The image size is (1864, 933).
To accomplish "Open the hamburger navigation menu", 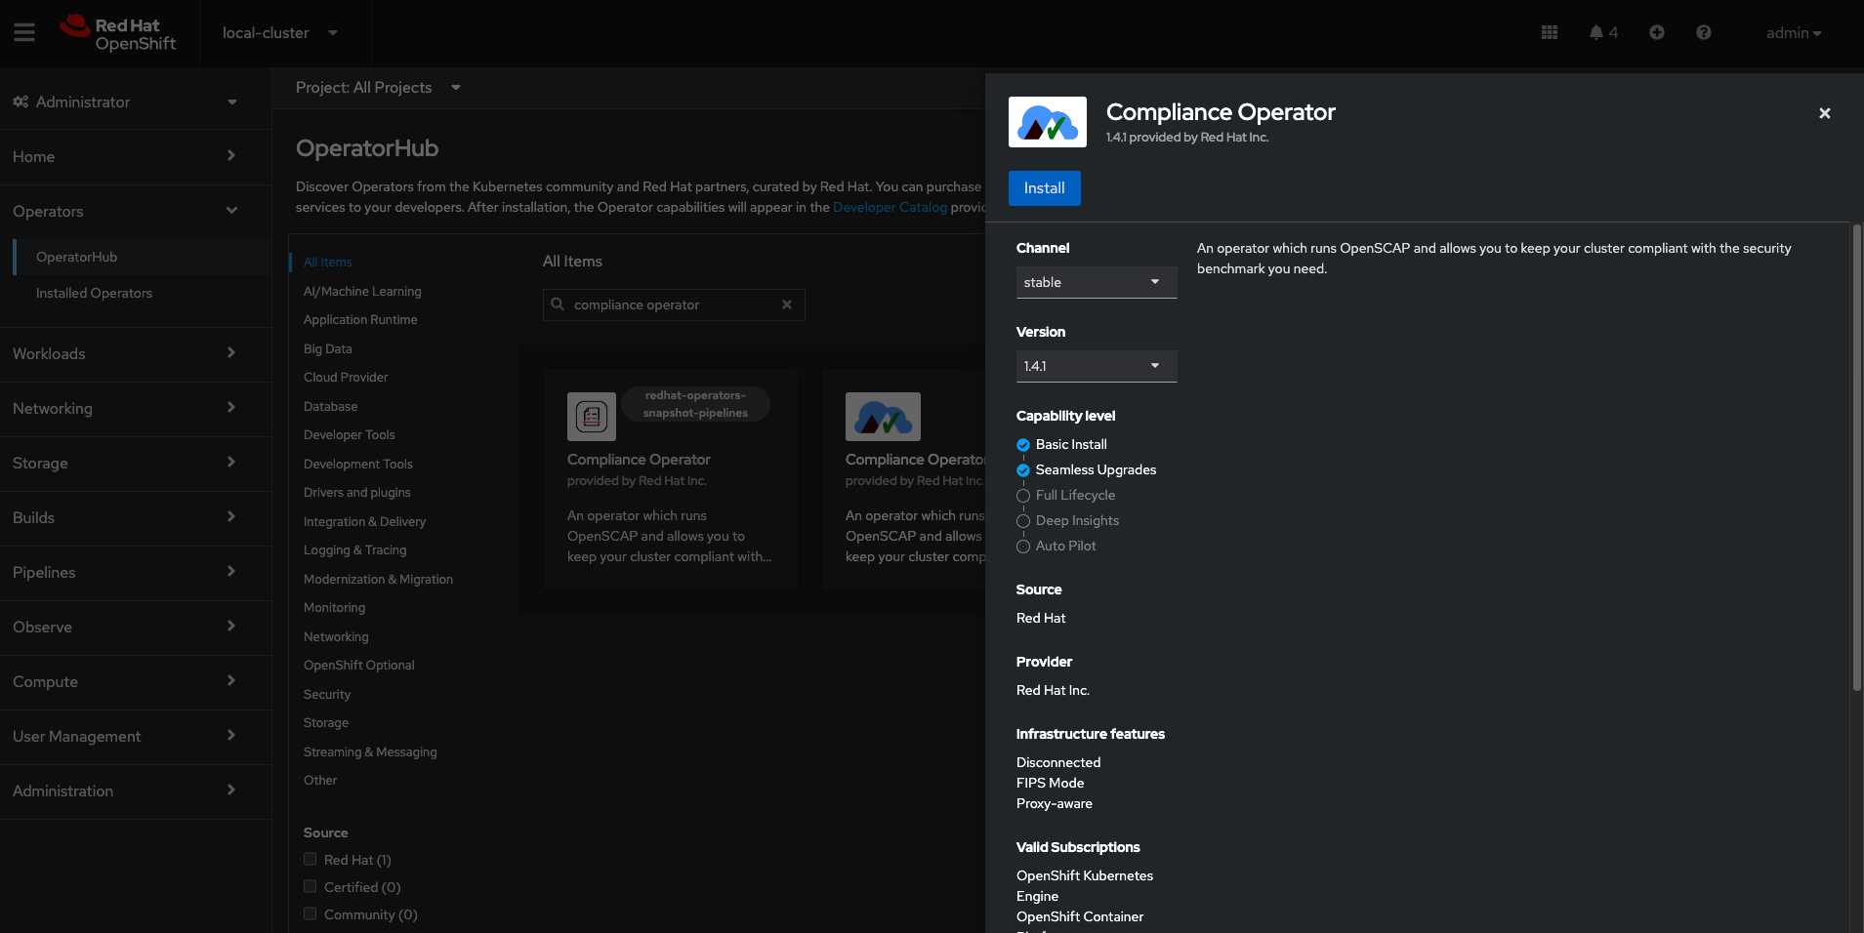I will coord(24,33).
